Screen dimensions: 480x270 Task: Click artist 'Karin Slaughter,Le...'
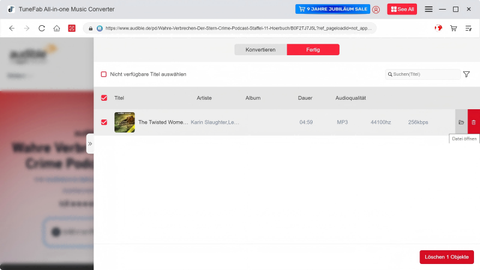pos(215,122)
